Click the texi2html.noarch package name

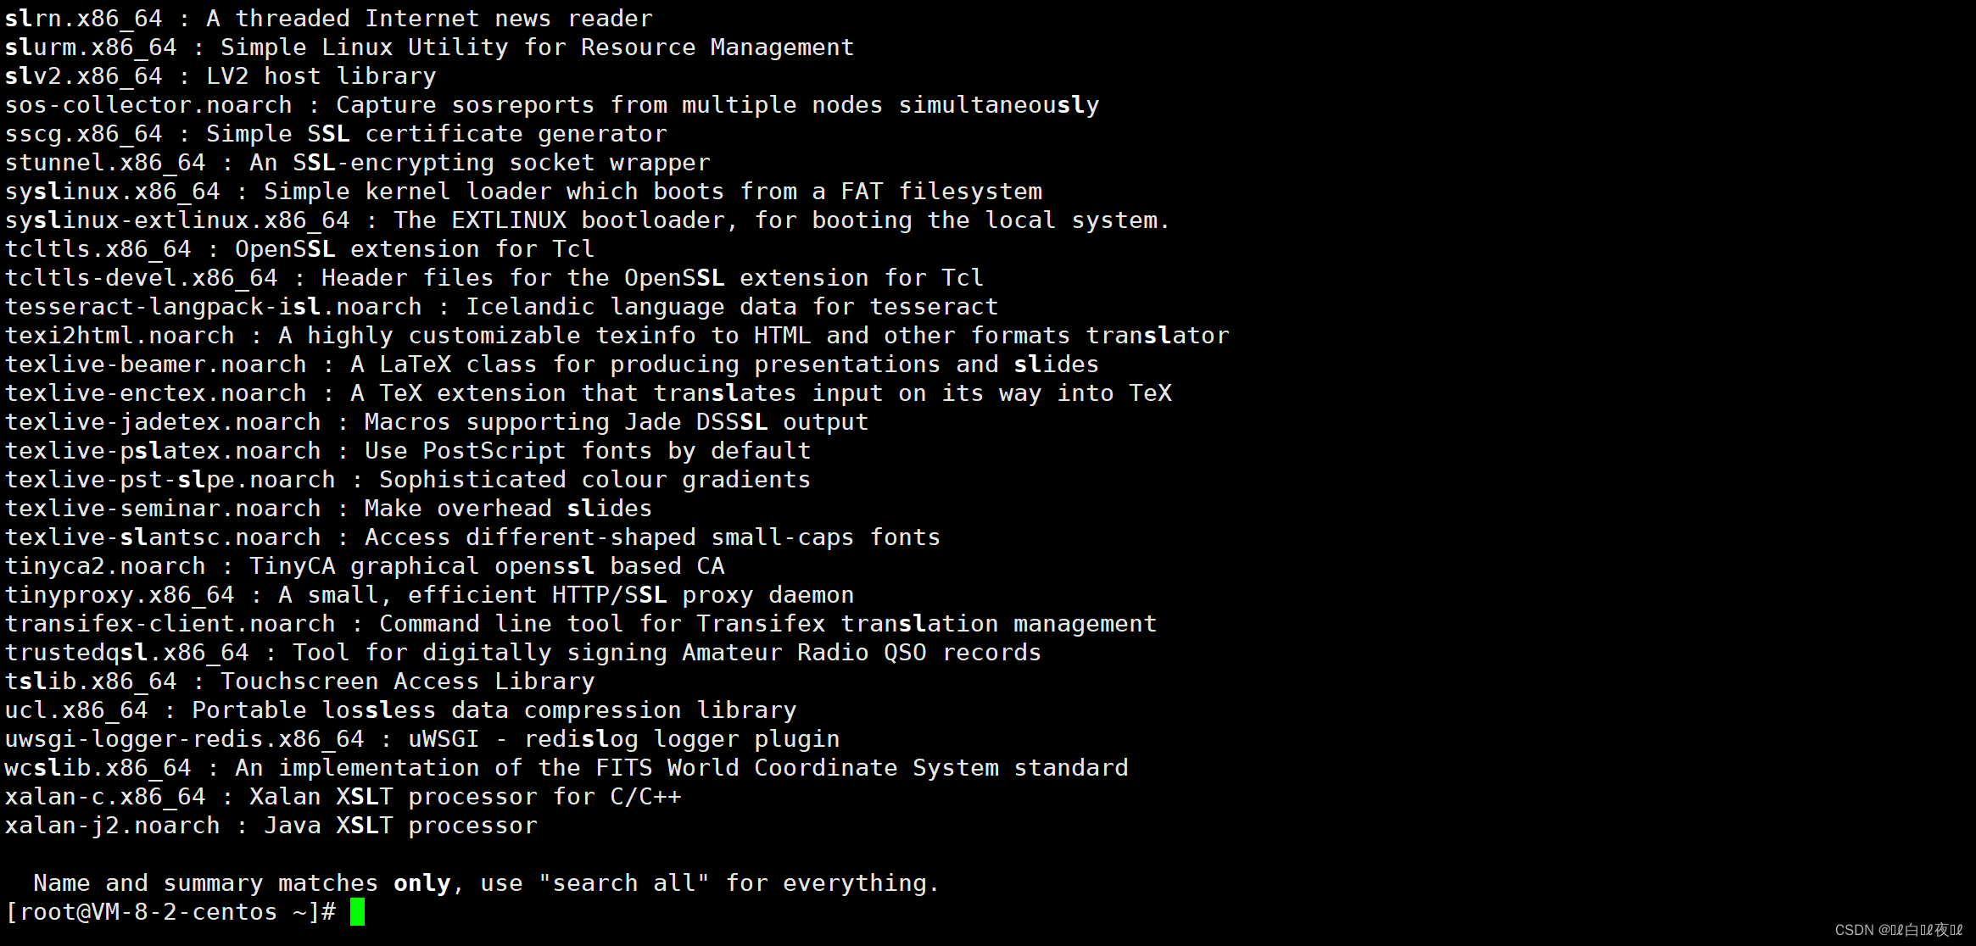(x=120, y=336)
